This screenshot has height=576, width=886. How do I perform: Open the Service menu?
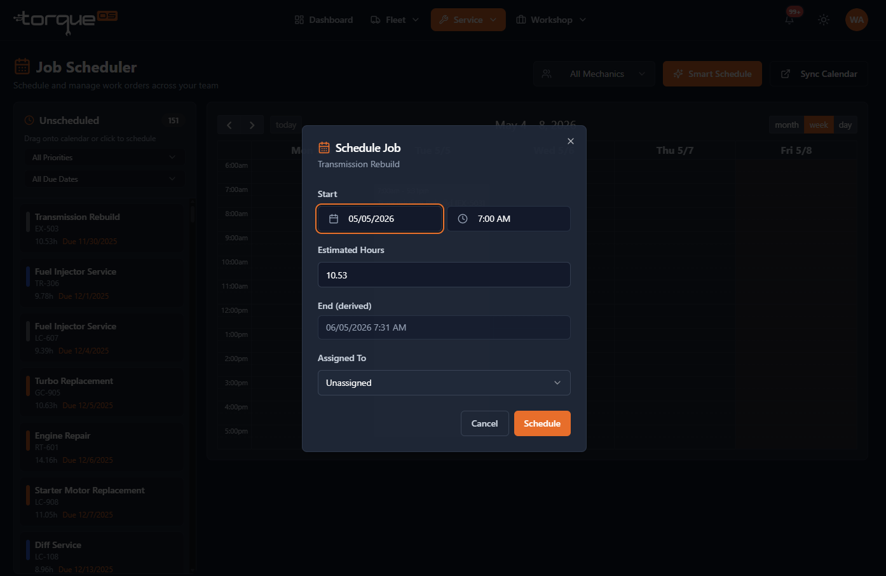coord(468,20)
